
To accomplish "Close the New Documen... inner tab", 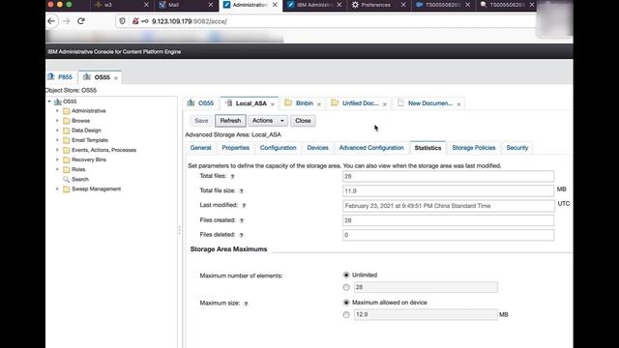I will 458,104.
